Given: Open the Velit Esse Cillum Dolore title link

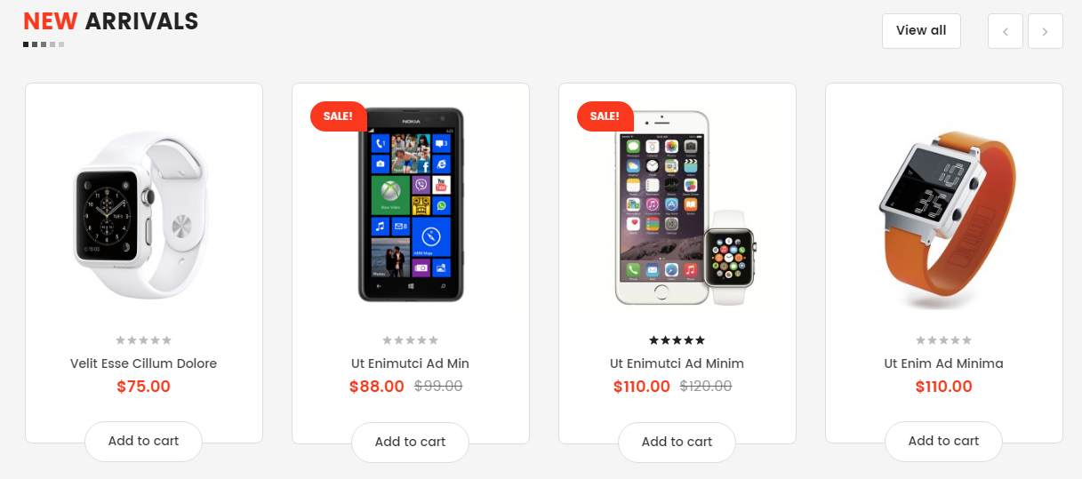Looking at the screenshot, I should coord(144,363).
